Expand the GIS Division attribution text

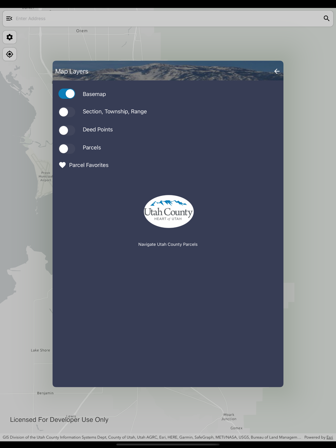point(152,437)
